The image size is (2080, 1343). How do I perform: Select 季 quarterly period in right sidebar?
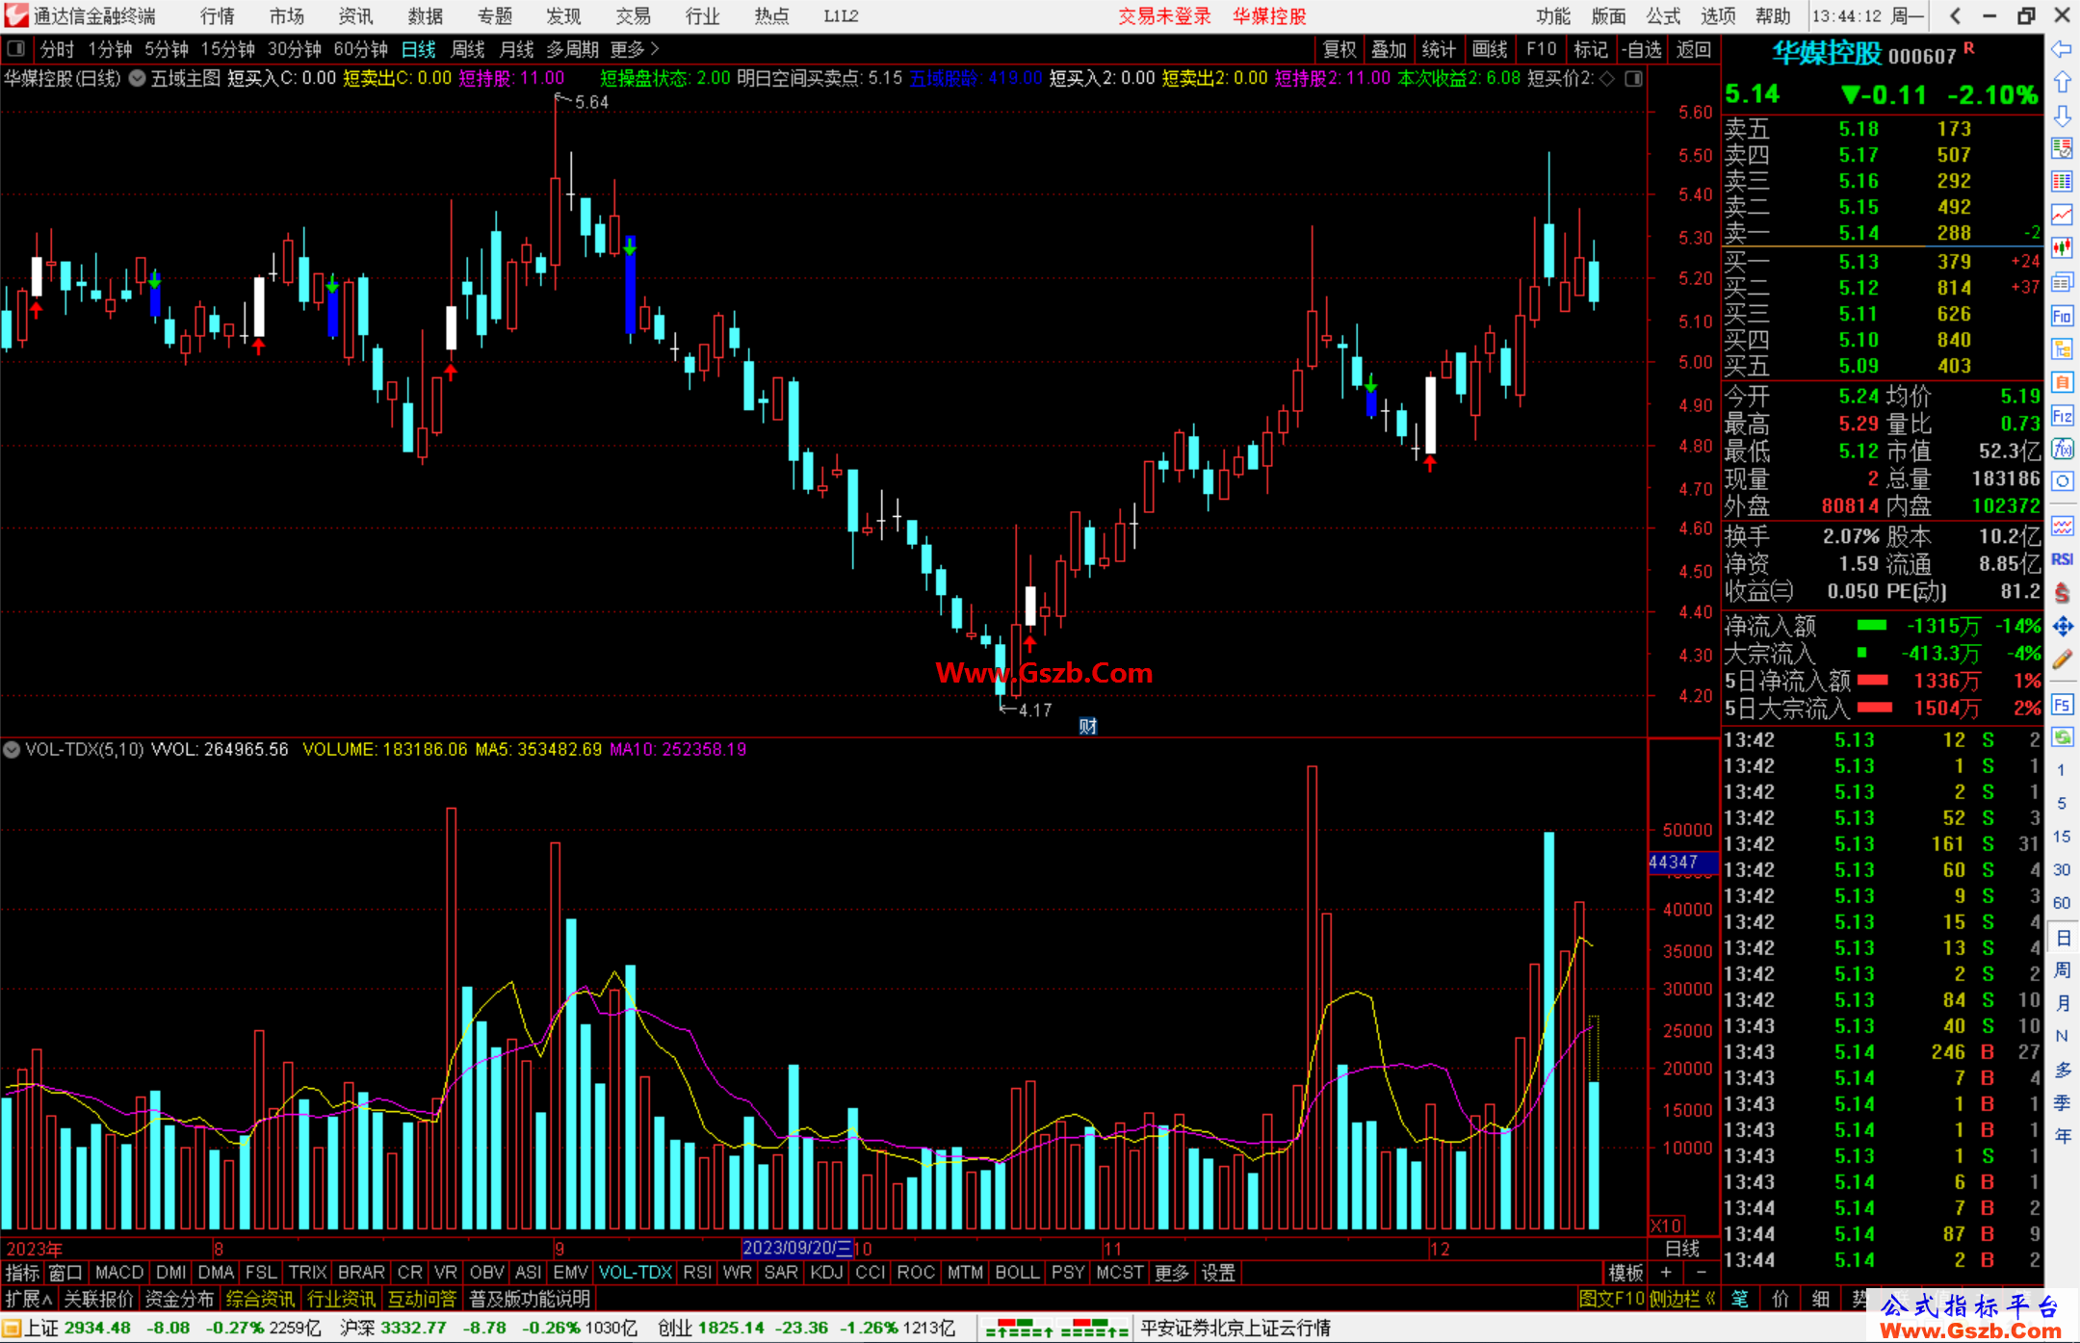[x=2063, y=1102]
